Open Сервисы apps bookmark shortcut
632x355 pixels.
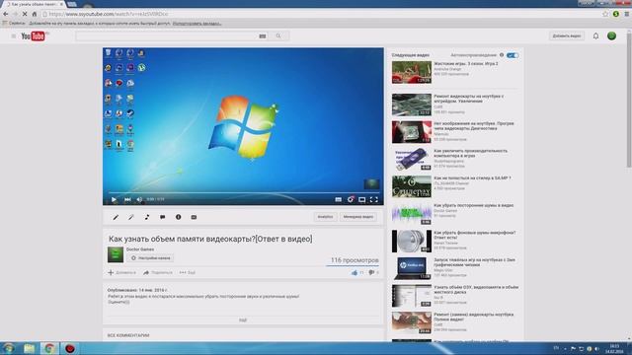click(x=14, y=24)
